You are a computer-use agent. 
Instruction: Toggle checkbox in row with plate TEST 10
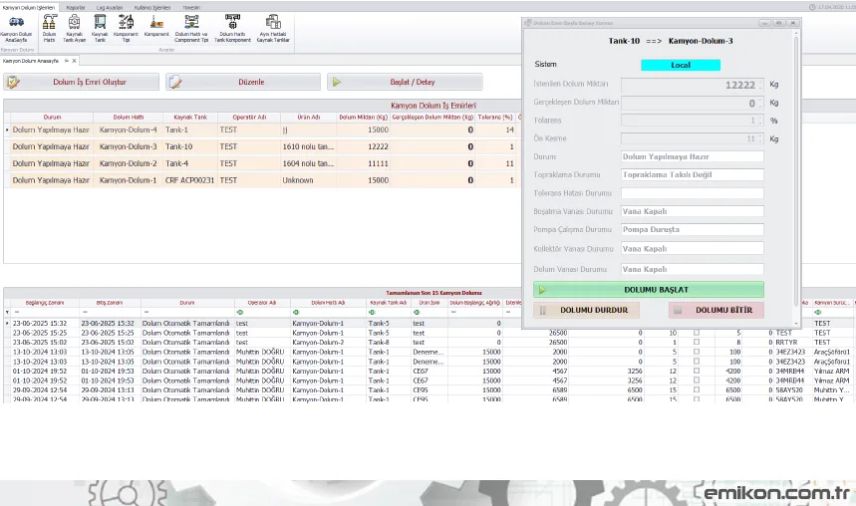pos(696,333)
